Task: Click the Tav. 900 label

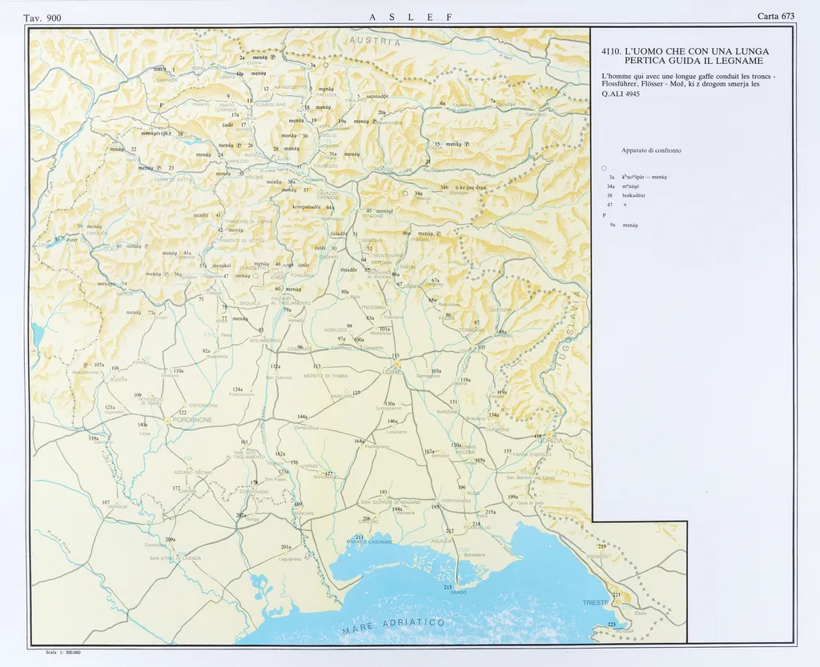Action: (42, 17)
